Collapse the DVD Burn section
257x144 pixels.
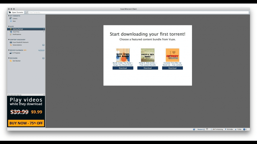9,58
